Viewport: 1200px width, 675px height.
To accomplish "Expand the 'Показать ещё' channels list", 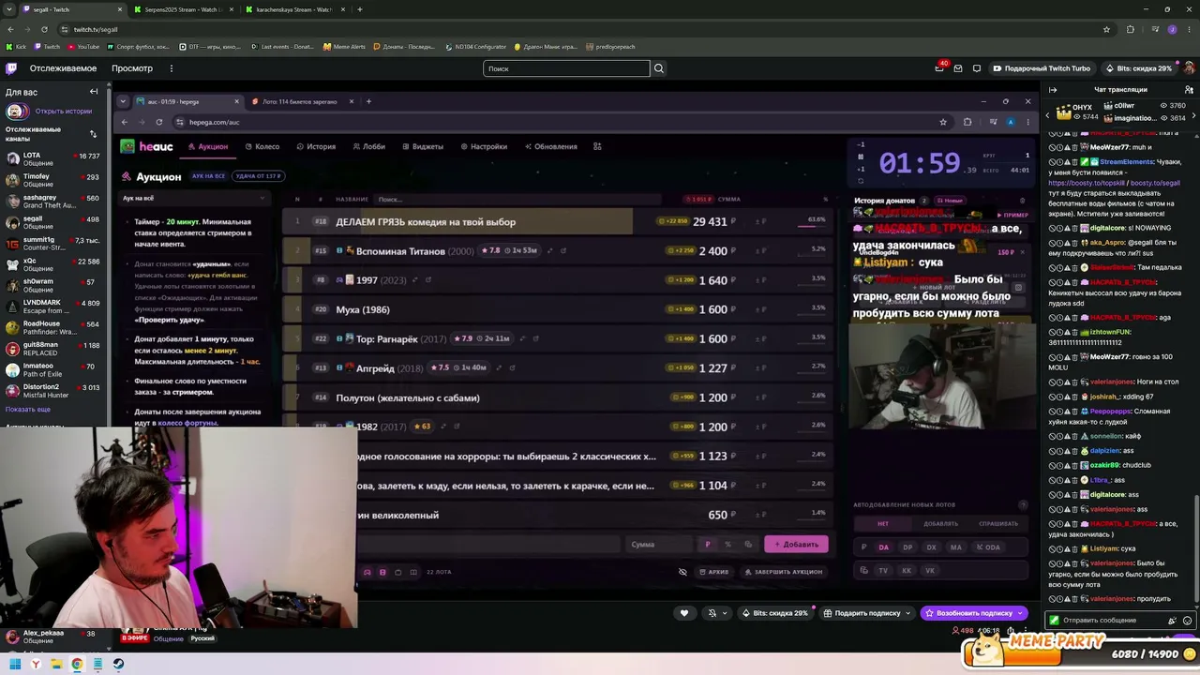I will click(28, 410).
